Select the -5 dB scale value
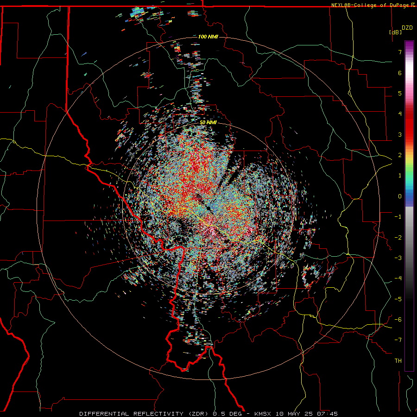 click(x=398, y=299)
